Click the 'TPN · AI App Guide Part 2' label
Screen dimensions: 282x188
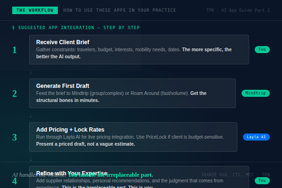point(238,10)
